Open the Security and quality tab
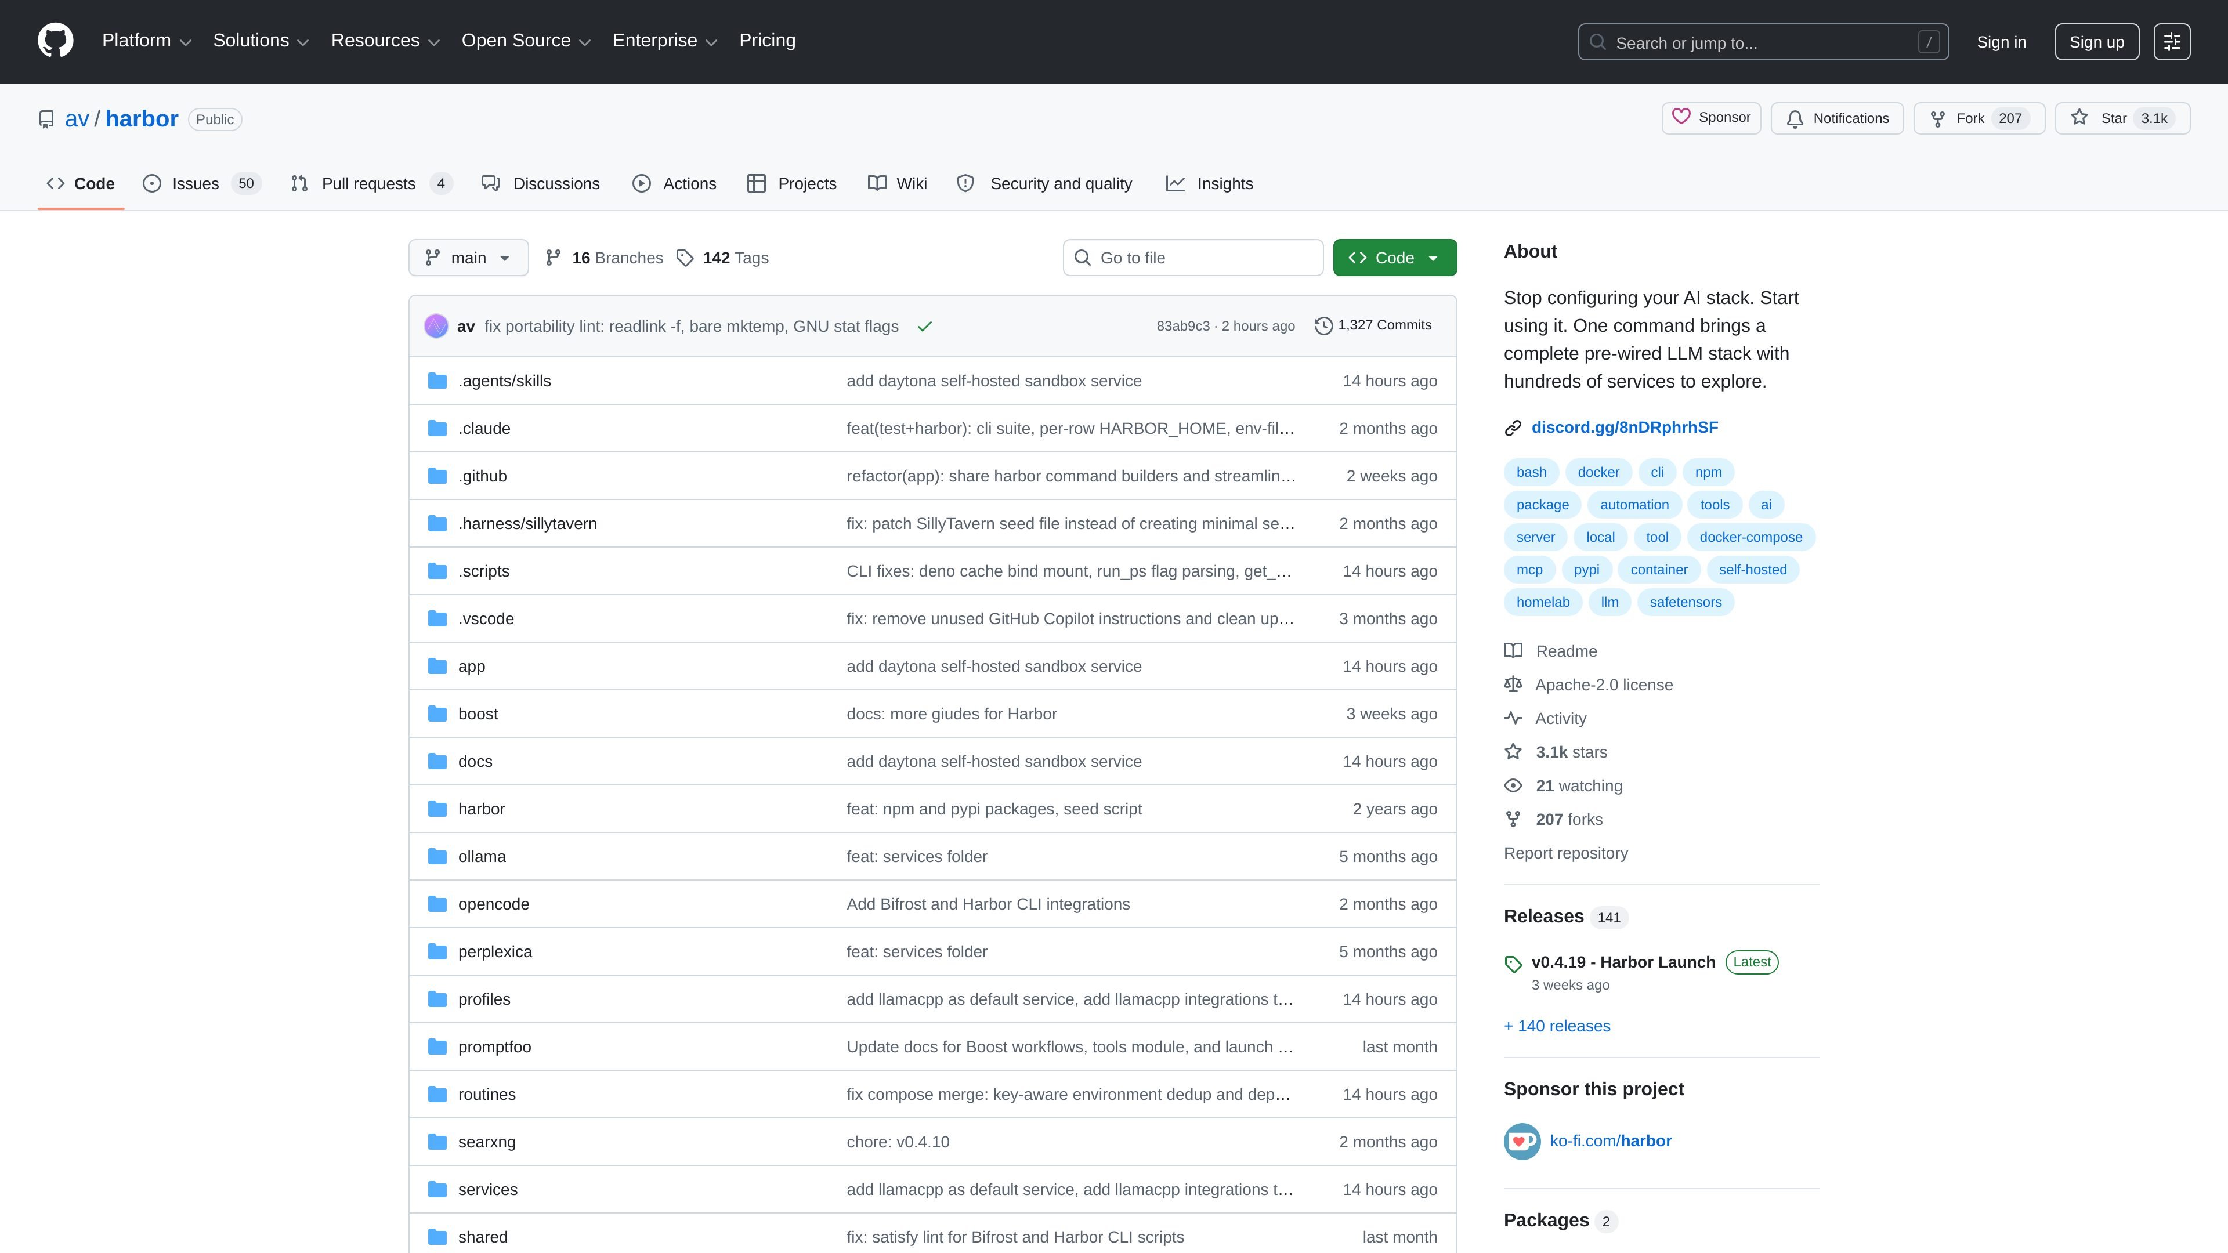Viewport: 2228px width, 1253px height. point(1045,183)
